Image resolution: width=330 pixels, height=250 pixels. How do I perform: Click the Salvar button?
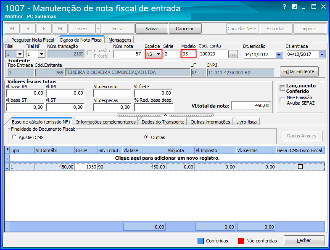[x=152, y=29]
